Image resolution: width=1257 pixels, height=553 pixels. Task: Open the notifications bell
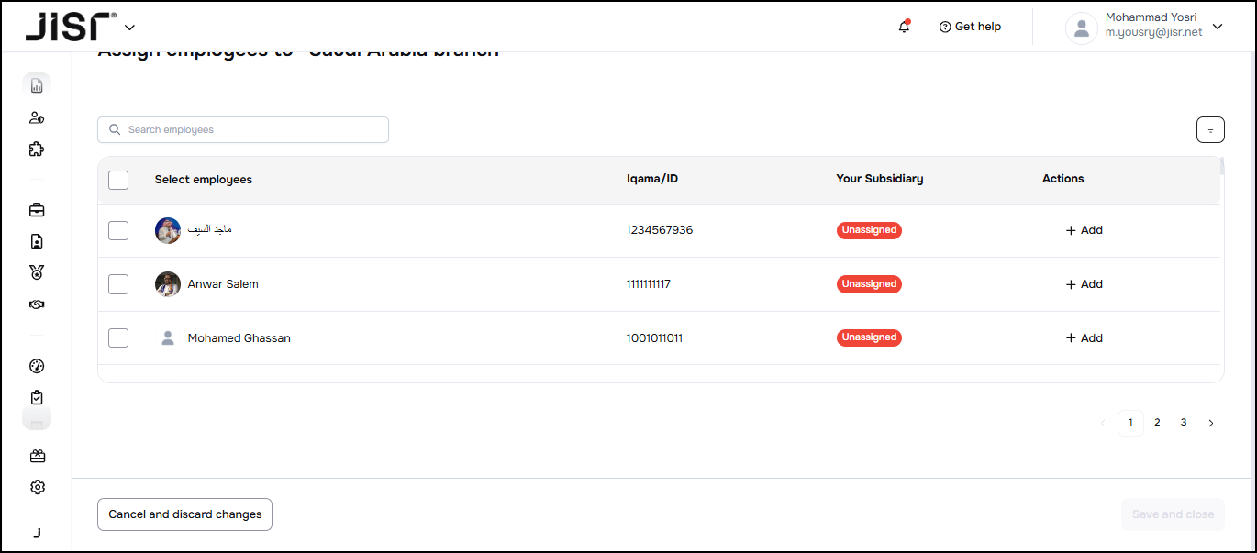tap(904, 27)
